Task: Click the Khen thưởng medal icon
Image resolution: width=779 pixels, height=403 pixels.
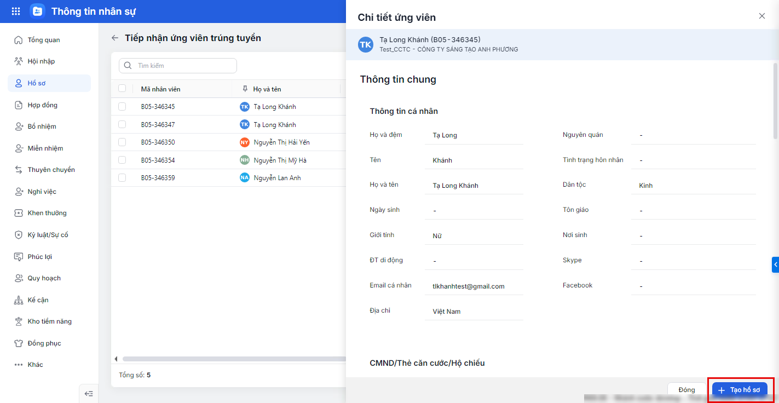Action: point(18,213)
